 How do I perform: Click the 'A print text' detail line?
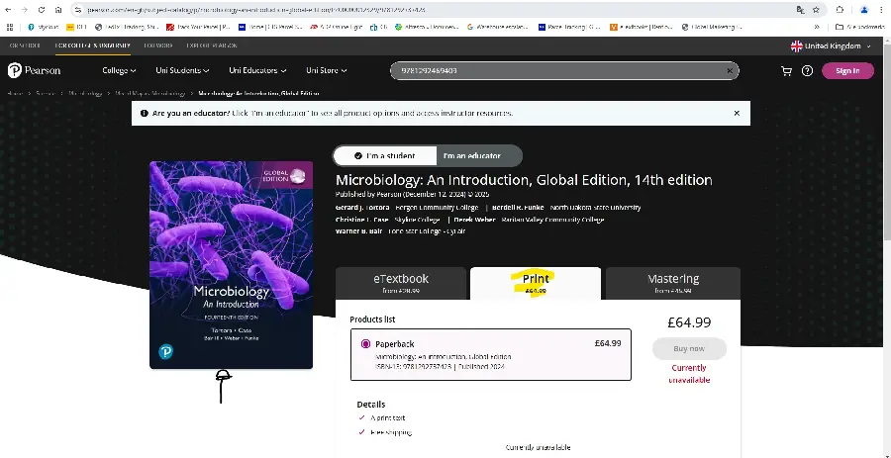click(387, 417)
